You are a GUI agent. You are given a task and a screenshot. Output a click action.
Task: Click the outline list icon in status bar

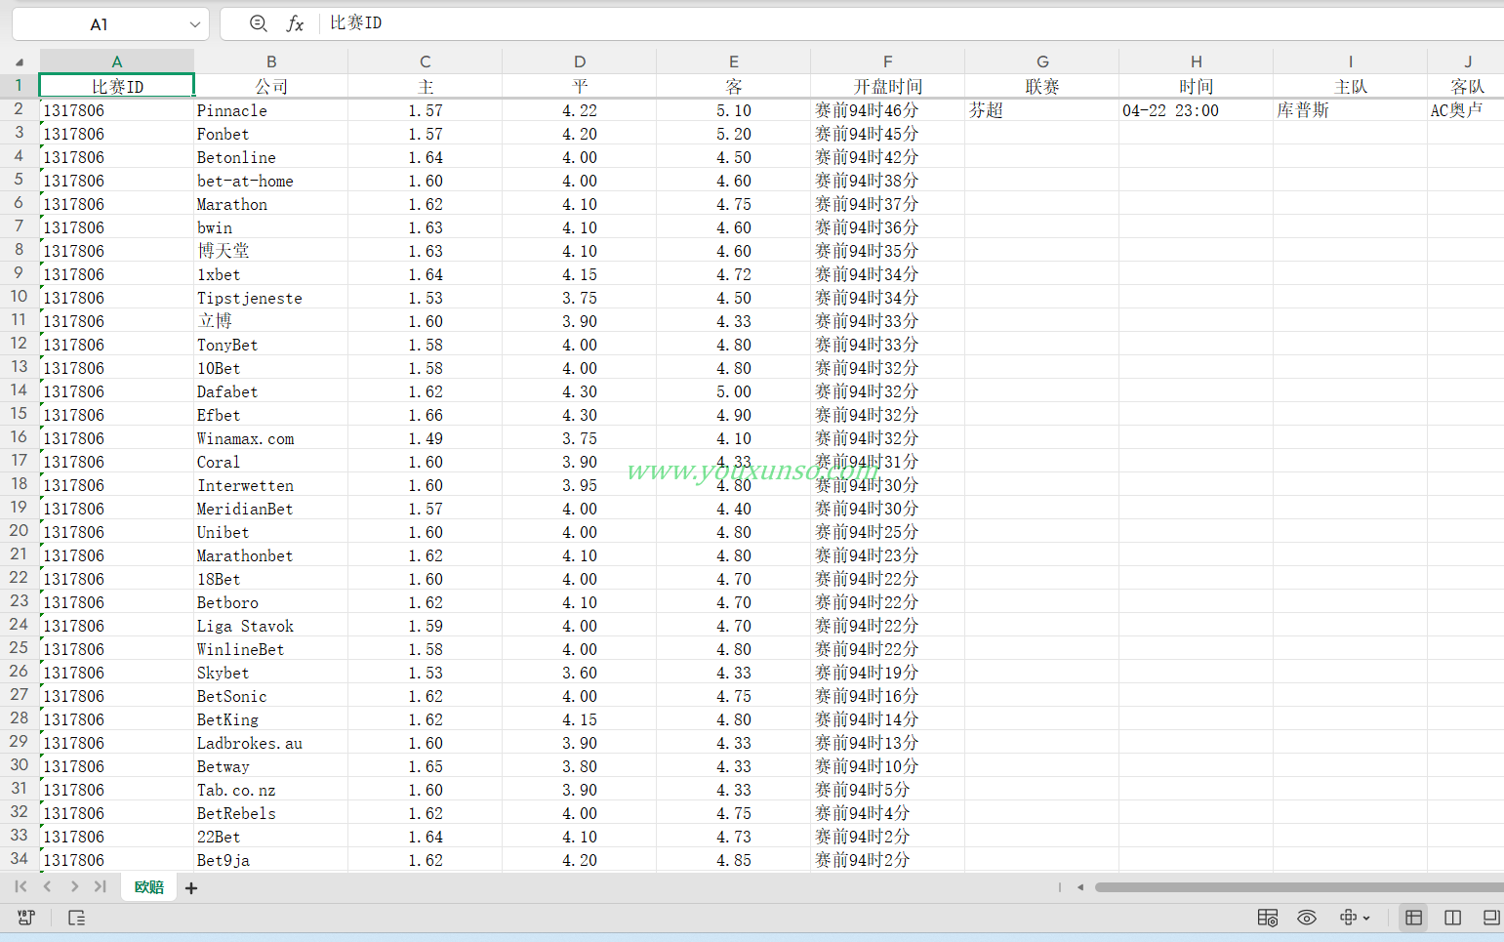(x=76, y=918)
